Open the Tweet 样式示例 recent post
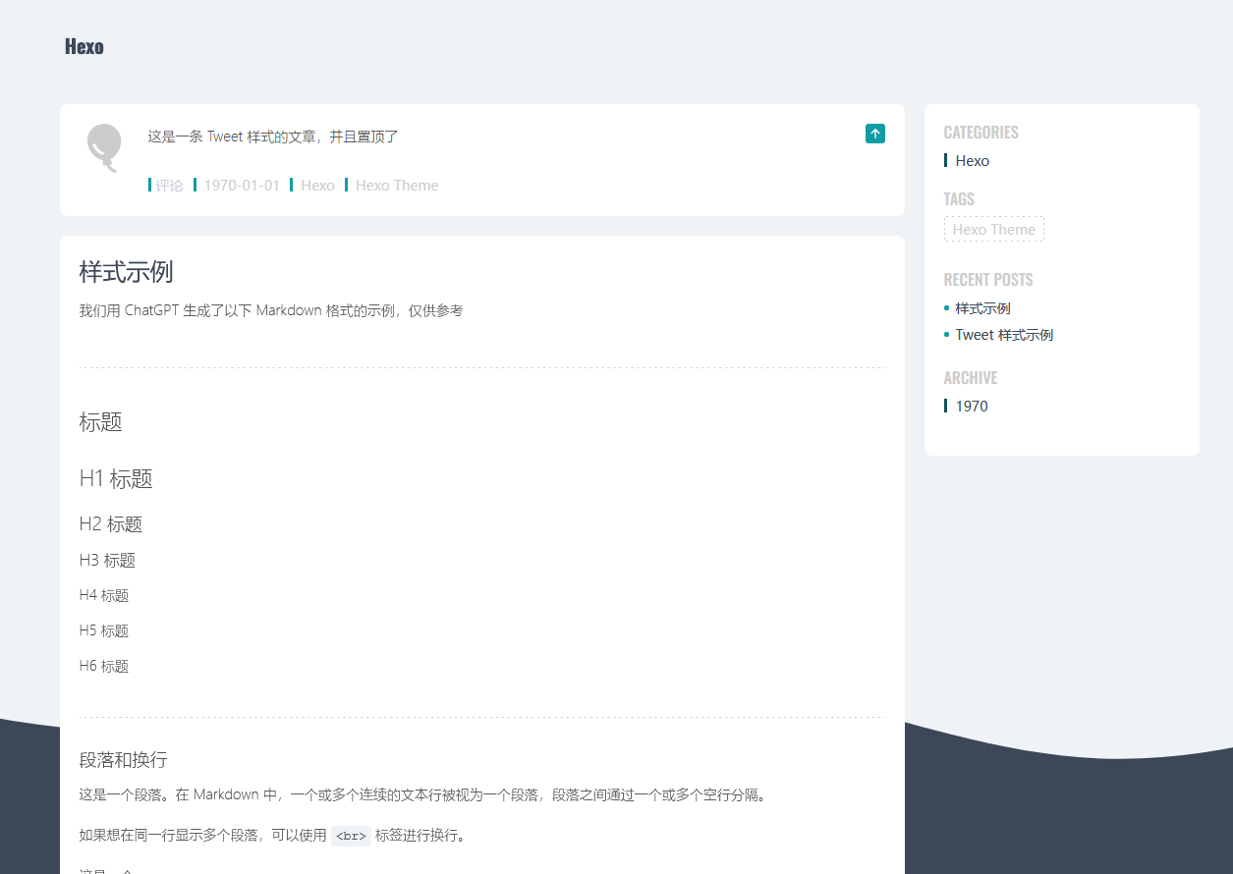1233x874 pixels. [x=1004, y=335]
